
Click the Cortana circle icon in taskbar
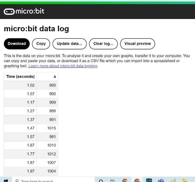point(101,180)
